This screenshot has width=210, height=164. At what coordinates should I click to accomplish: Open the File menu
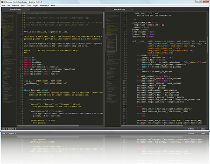pyautogui.click(x=3, y=6)
